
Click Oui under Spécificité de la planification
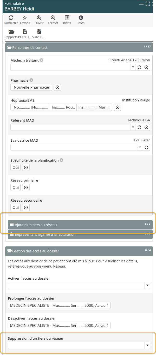[x=16, y=167]
